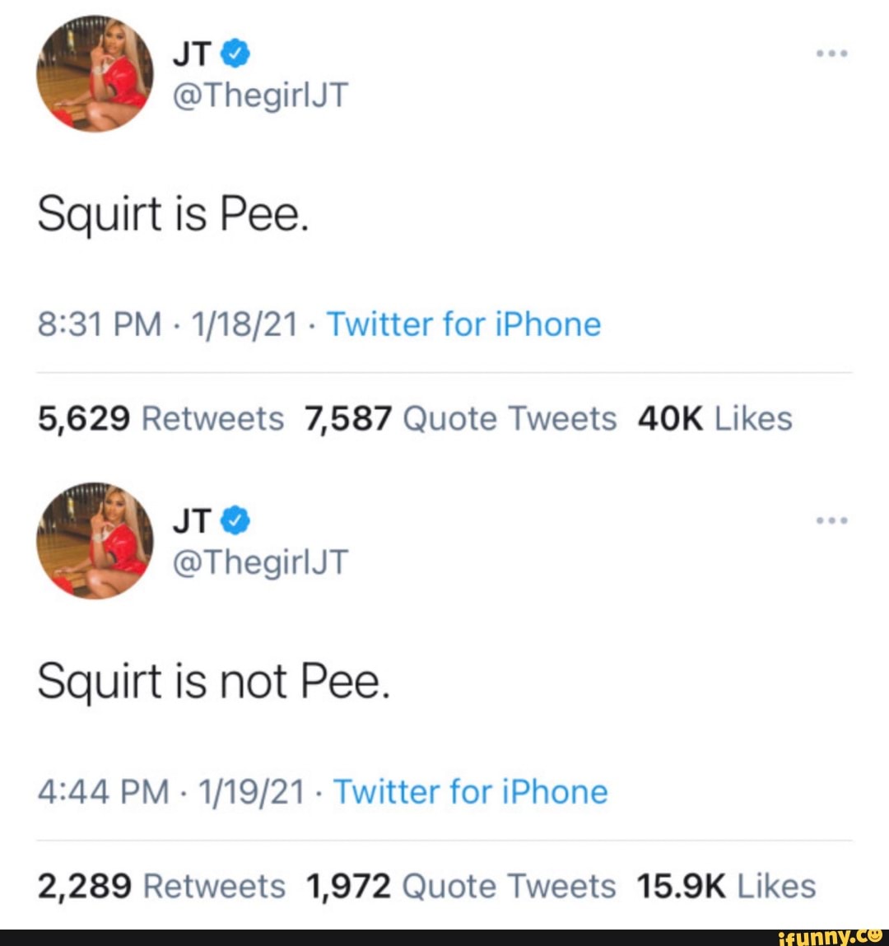Open JT's profile picture on the 4:44 PM tweet
The width and height of the screenshot is (889, 946).
click(95, 541)
